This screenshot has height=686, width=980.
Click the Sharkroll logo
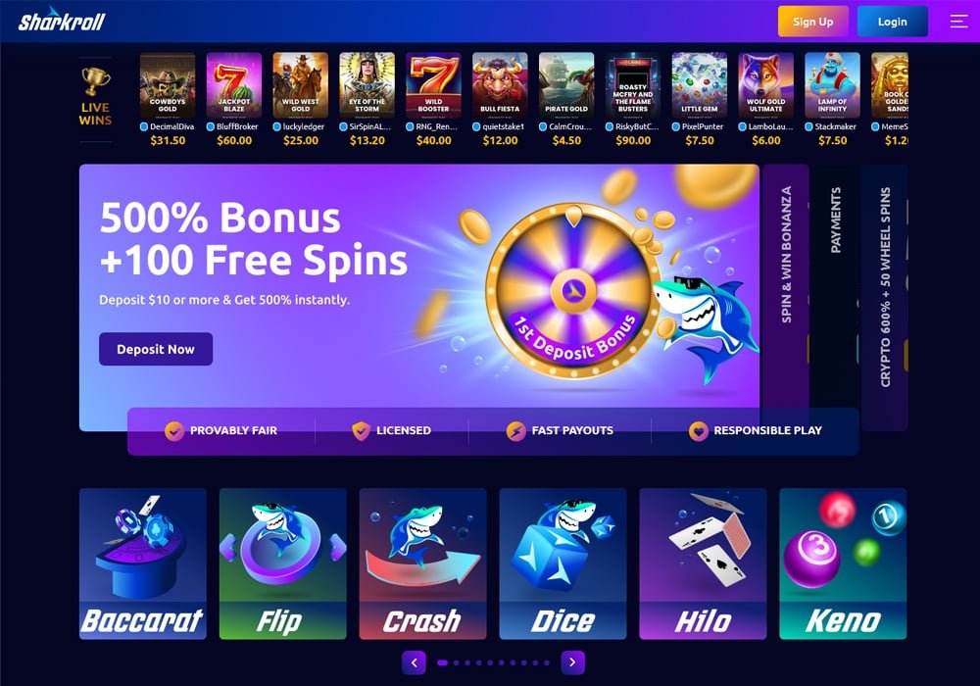(61, 20)
